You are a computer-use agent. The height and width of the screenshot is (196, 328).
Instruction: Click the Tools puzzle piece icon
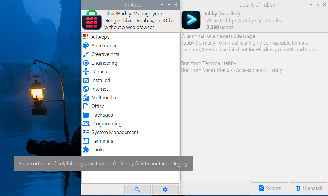pos(86,150)
